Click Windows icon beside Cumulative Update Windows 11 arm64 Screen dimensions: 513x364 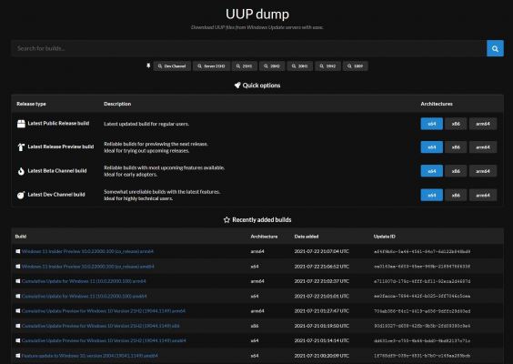[x=18, y=281]
